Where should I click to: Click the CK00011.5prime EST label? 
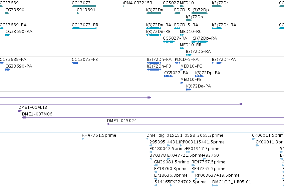268,135
